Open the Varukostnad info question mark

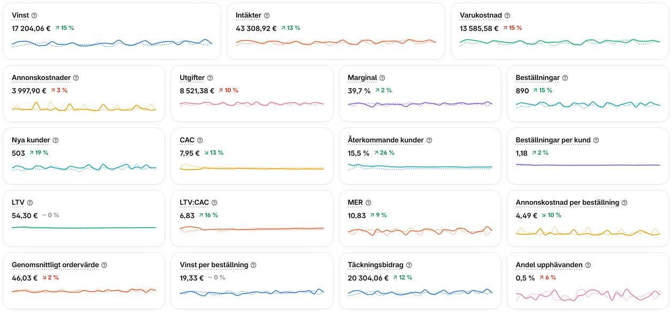[507, 15]
